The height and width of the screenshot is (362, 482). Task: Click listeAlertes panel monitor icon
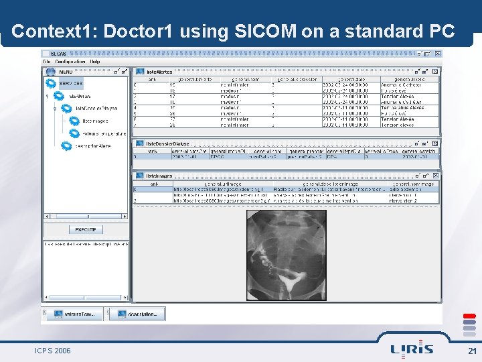point(140,72)
